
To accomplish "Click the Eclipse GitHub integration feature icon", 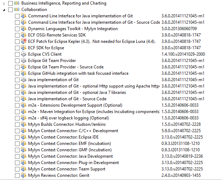I will click(x=23, y=73).
